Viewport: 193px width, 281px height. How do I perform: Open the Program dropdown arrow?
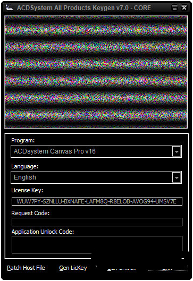tap(177, 151)
